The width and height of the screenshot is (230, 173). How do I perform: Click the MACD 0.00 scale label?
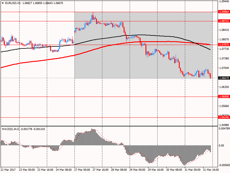pyautogui.click(x=221, y=145)
